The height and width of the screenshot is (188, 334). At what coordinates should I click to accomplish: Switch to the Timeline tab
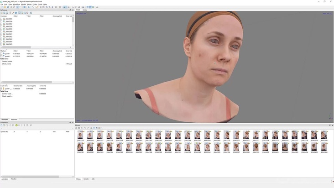[14, 179]
